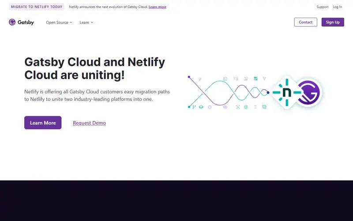Click the purple Gatsby G logo in the illustration

(x=308, y=92)
